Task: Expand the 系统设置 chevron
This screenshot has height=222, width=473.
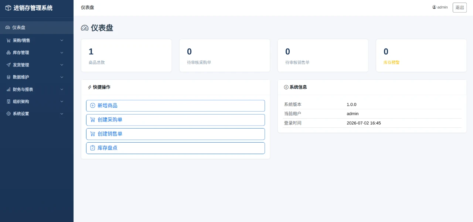Action: click(x=62, y=113)
